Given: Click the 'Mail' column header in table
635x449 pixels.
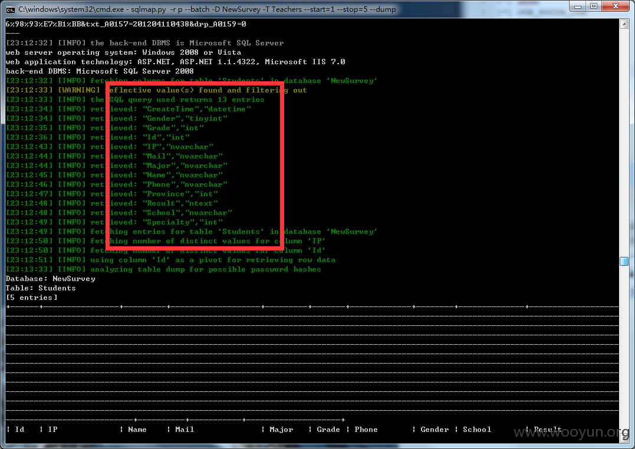Looking at the screenshot, I should [x=185, y=430].
